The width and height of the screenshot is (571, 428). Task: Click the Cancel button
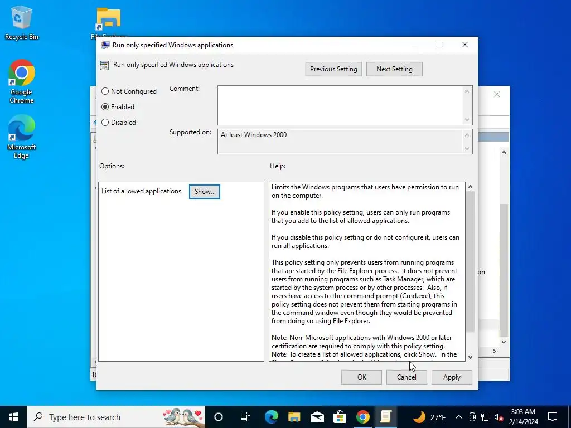[x=407, y=377]
